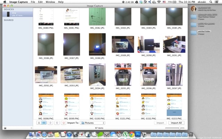This screenshot has width=222, height=139.
Task: Select screenshot thumbnail IMG_0098.PNG
Action: click(46, 105)
